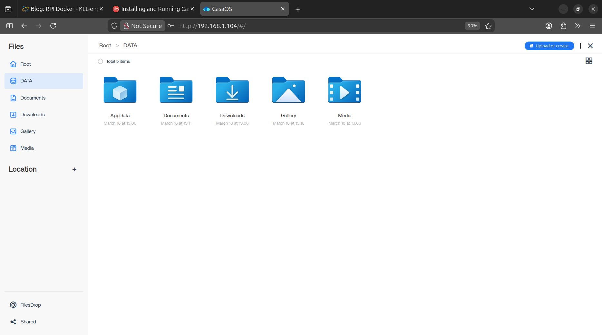Toggle the select-all circle next to Total 5 items
The width and height of the screenshot is (602, 335).
(100, 61)
